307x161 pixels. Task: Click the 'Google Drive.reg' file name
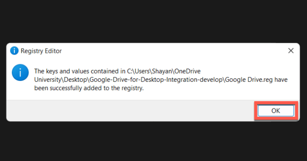249,80
